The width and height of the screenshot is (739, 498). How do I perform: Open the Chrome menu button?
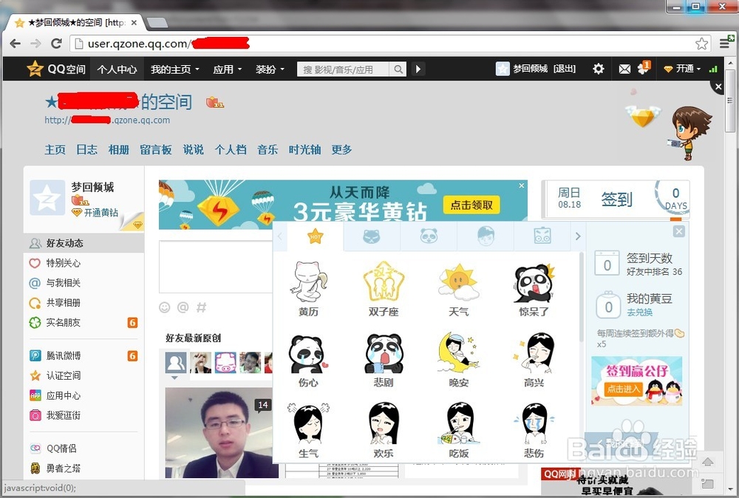click(x=726, y=44)
